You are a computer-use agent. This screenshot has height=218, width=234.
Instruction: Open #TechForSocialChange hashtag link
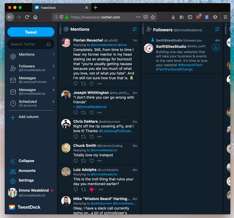point(174,69)
